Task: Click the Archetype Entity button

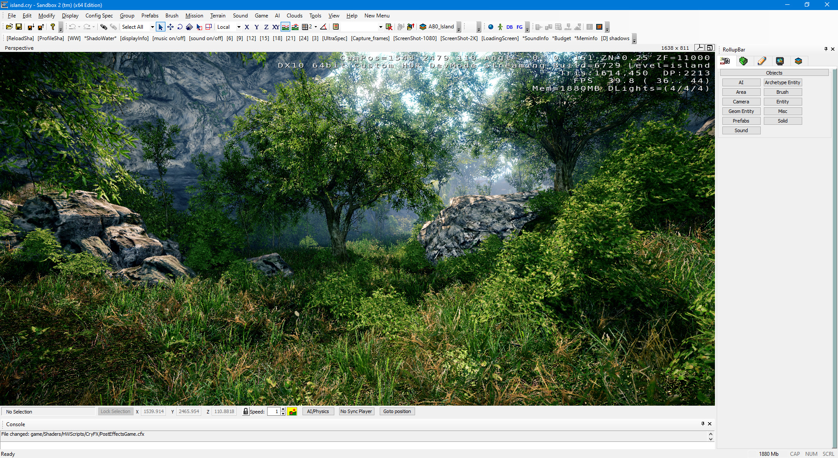Action: click(x=782, y=82)
